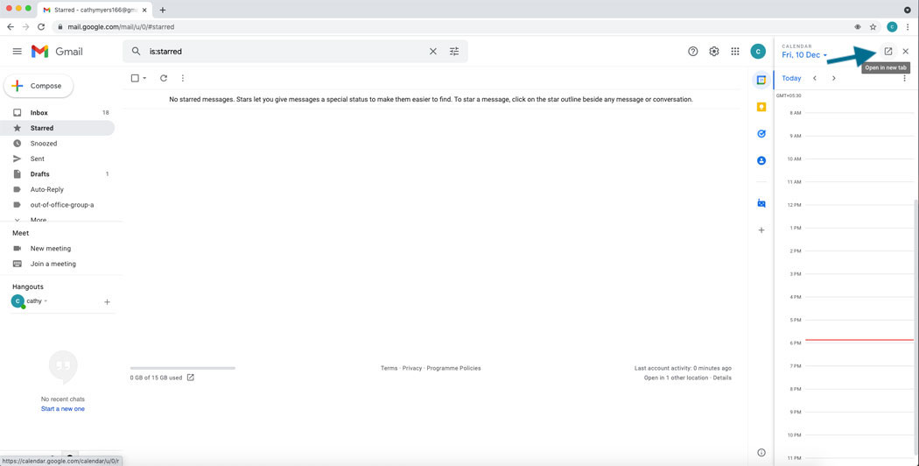Image resolution: width=919 pixels, height=466 pixels.
Task: Open the Terms link
Action: coord(389,368)
